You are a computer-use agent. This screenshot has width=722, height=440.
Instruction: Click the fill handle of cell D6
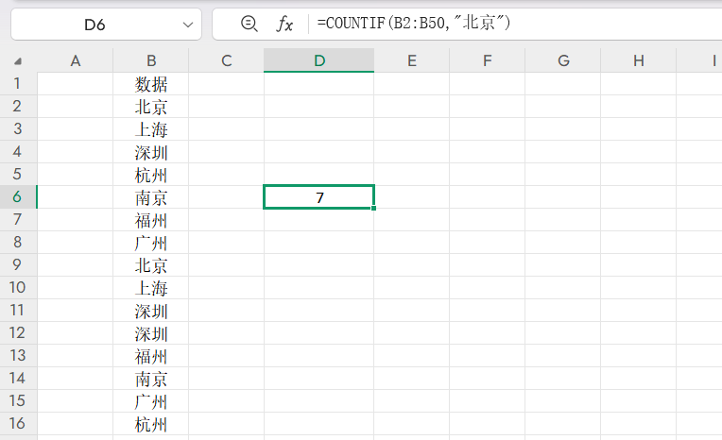click(373, 208)
